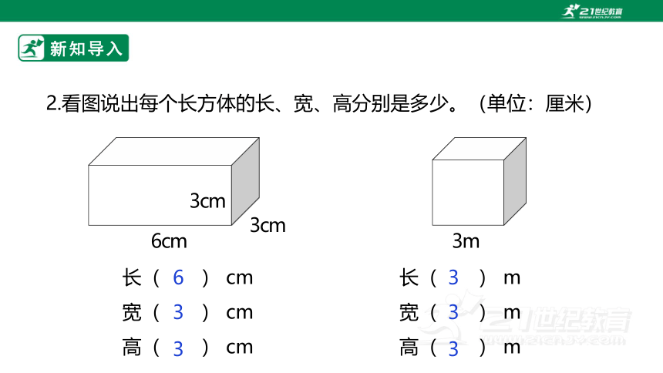Click the blue answer 3 for 宽 in m
The width and height of the screenshot is (663, 373).
click(453, 313)
